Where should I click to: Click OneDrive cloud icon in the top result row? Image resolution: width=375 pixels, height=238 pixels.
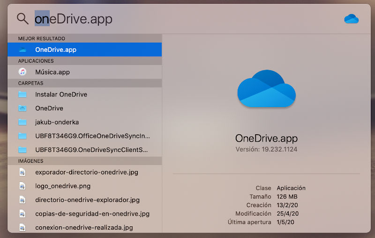pos(22,50)
